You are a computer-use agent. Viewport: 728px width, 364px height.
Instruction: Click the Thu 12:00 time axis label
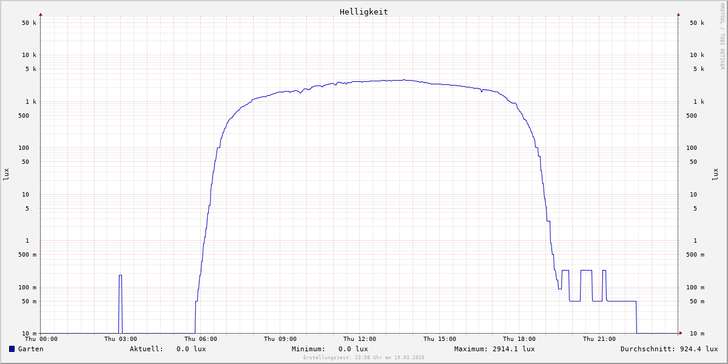[x=360, y=339]
